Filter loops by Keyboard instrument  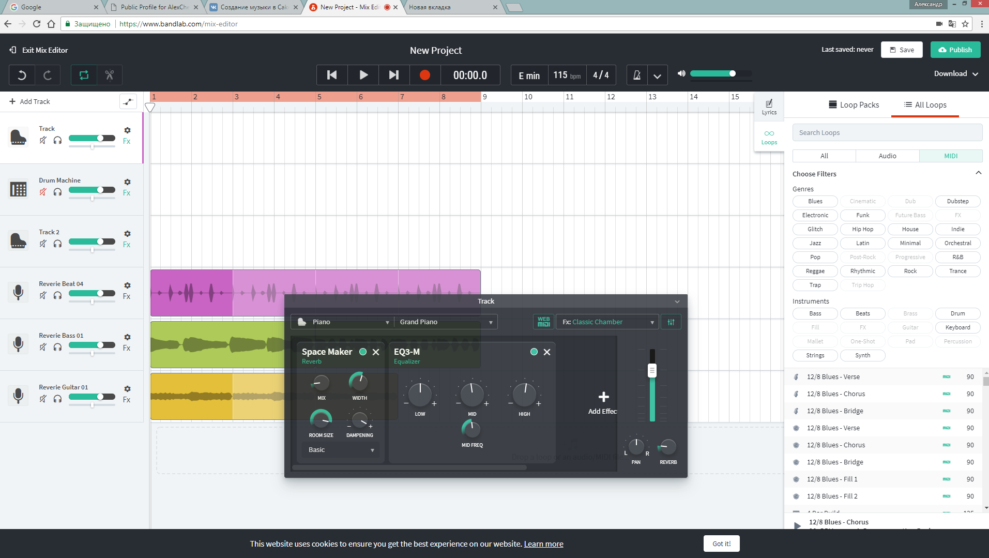[957, 327]
